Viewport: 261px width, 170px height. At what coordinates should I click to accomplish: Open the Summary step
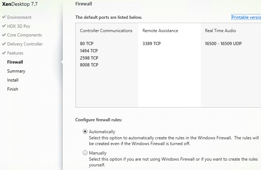click(16, 71)
